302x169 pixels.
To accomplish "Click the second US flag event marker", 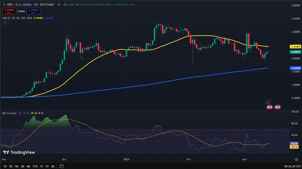I will tap(278, 107).
